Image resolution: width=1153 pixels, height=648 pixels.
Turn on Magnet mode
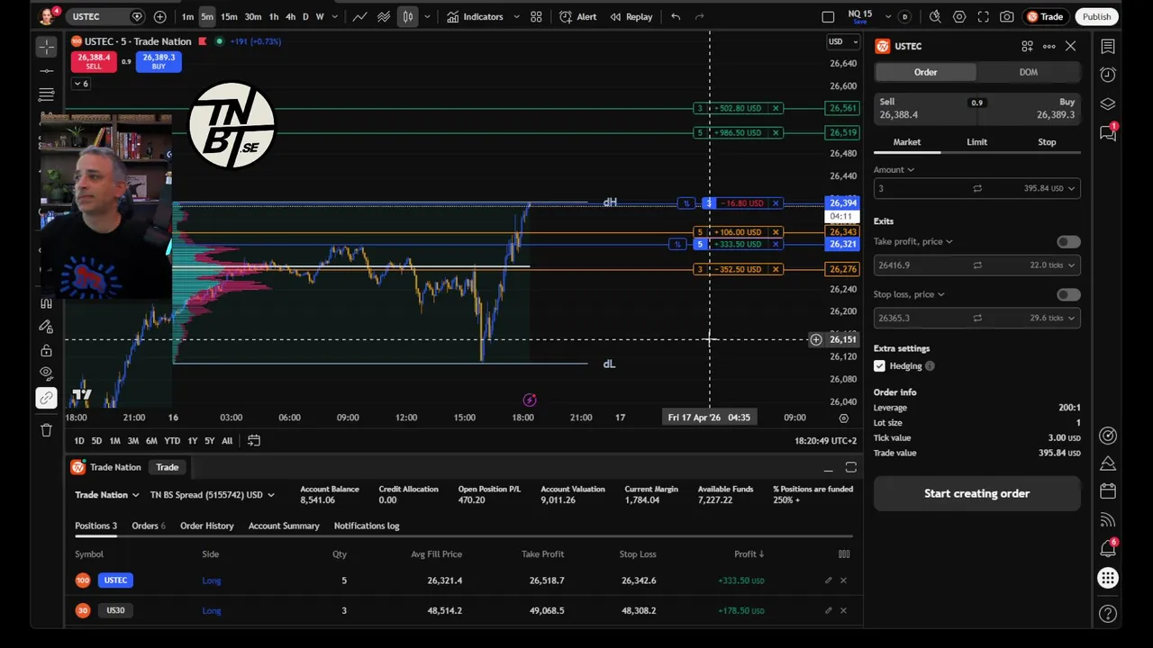click(x=46, y=302)
